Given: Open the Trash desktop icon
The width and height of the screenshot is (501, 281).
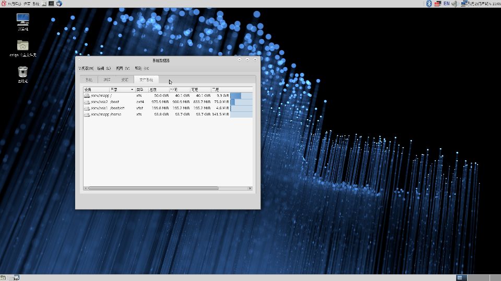Looking at the screenshot, I should [22, 74].
